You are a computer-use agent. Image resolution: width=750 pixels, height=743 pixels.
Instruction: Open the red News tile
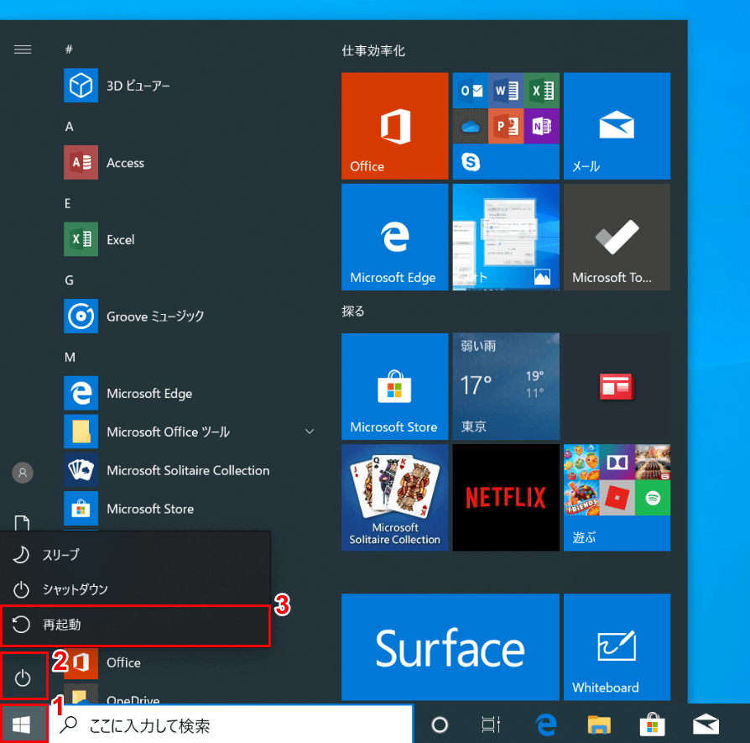coord(617,386)
